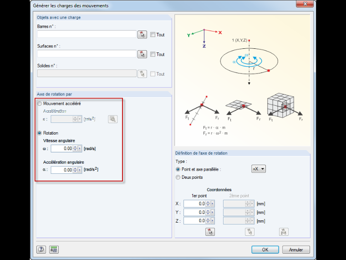This screenshot has height=260, width=346.
Task: Expand ω angular velocity value arrow
Action: click(x=80, y=149)
